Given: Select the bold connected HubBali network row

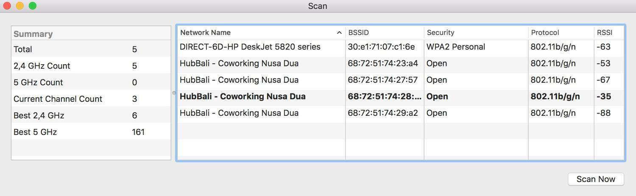Looking at the screenshot, I should point(401,96).
